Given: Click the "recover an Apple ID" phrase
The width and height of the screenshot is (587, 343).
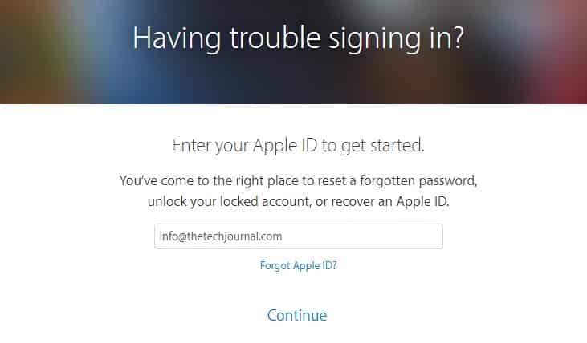Looking at the screenshot, I should pos(393,202).
